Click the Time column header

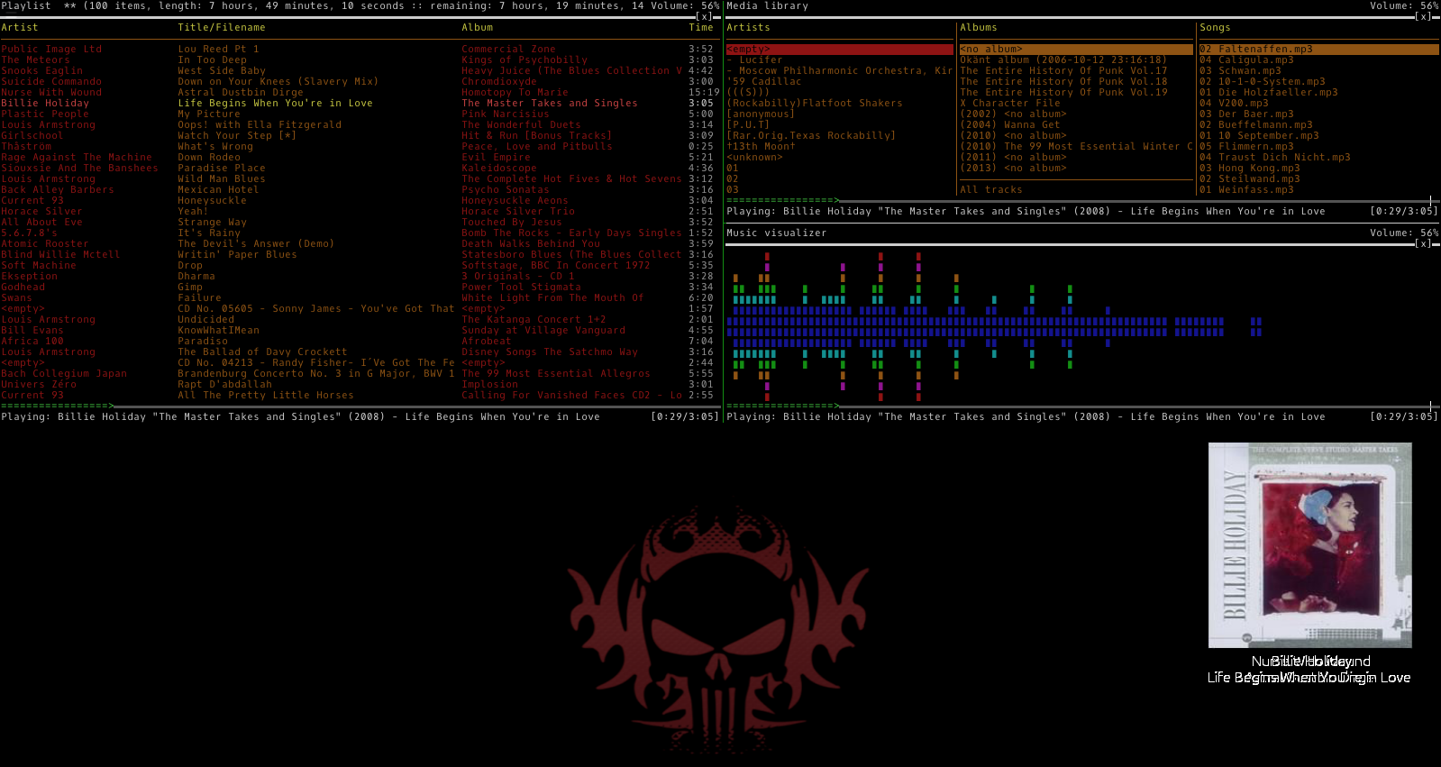click(701, 28)
